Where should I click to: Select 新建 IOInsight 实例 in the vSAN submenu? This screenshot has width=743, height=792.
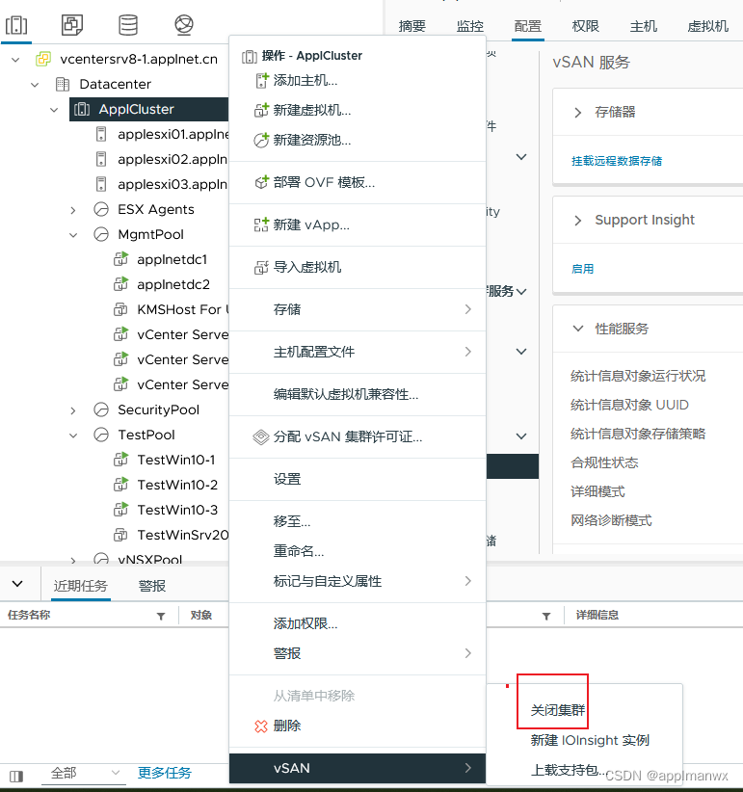click(590, 740)
